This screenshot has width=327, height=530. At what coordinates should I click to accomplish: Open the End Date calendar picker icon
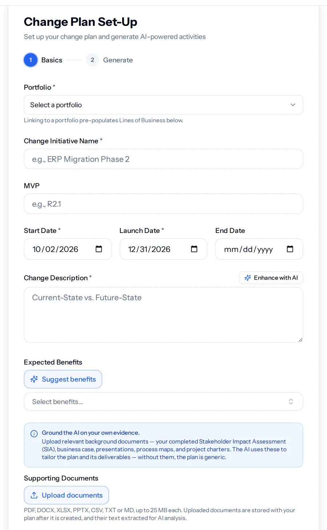tap(290, 249)
